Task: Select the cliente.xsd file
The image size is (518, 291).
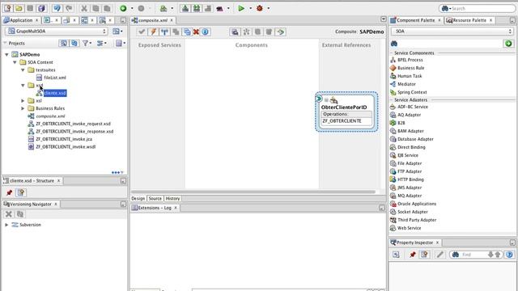Action: pos(55,93)
